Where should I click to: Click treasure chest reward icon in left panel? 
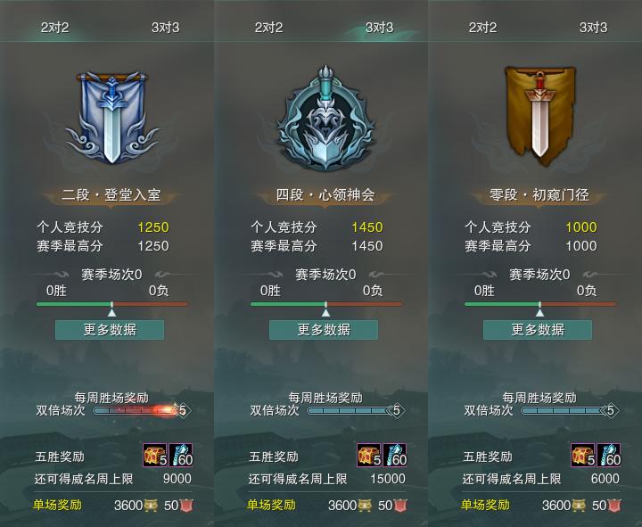[155, 455]
